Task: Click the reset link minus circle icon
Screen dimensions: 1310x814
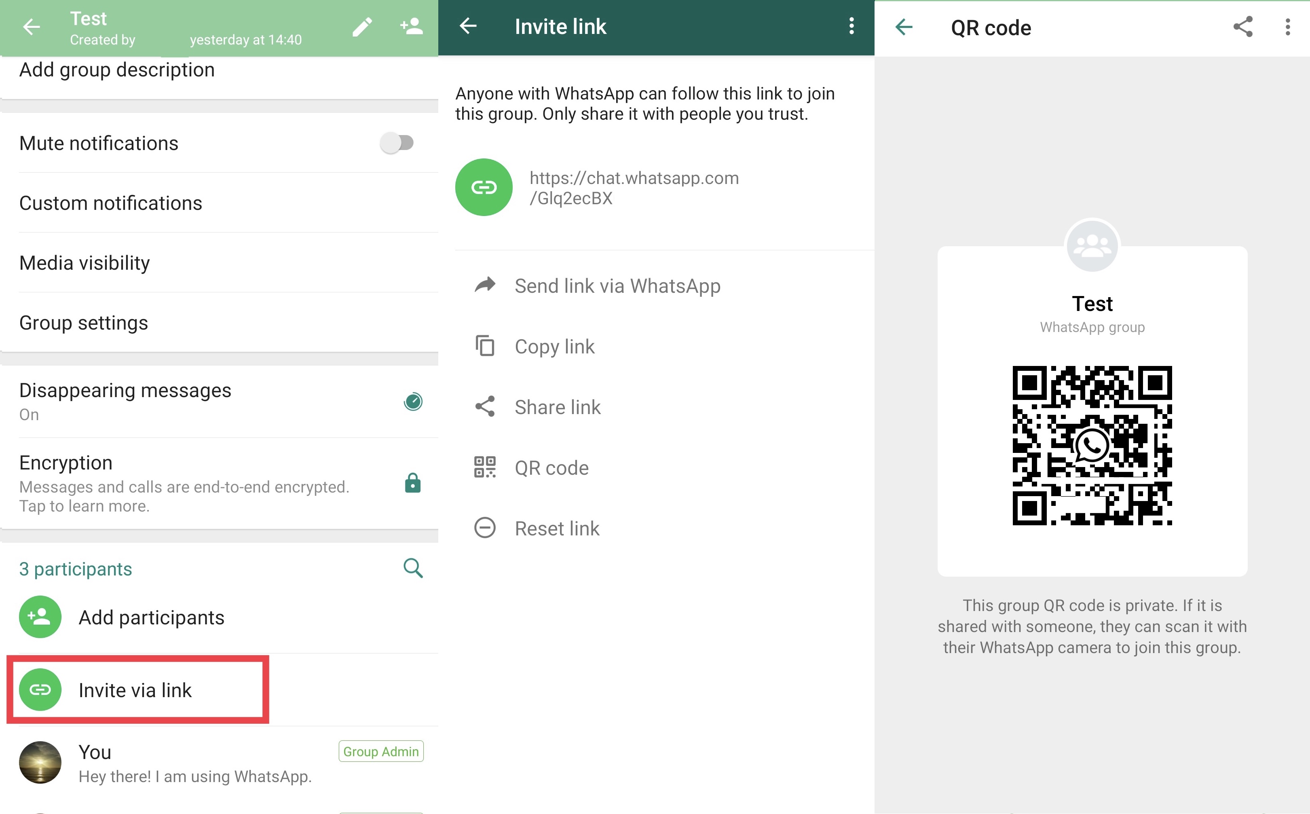Action: [x=485, y=527]
